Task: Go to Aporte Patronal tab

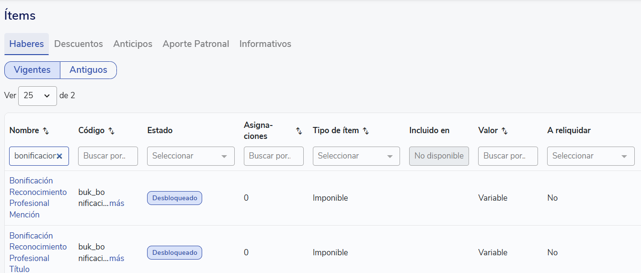Action: tap(195, 44)
